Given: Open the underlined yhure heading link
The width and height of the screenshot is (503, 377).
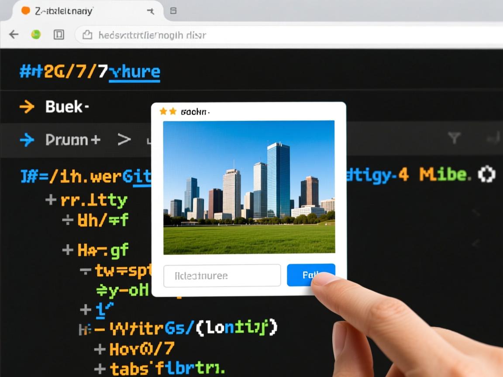Looking at the screenshot, I should pyautogui.click(x=134, y=72).
